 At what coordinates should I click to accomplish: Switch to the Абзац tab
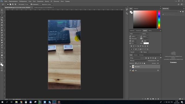click(150, 31)
